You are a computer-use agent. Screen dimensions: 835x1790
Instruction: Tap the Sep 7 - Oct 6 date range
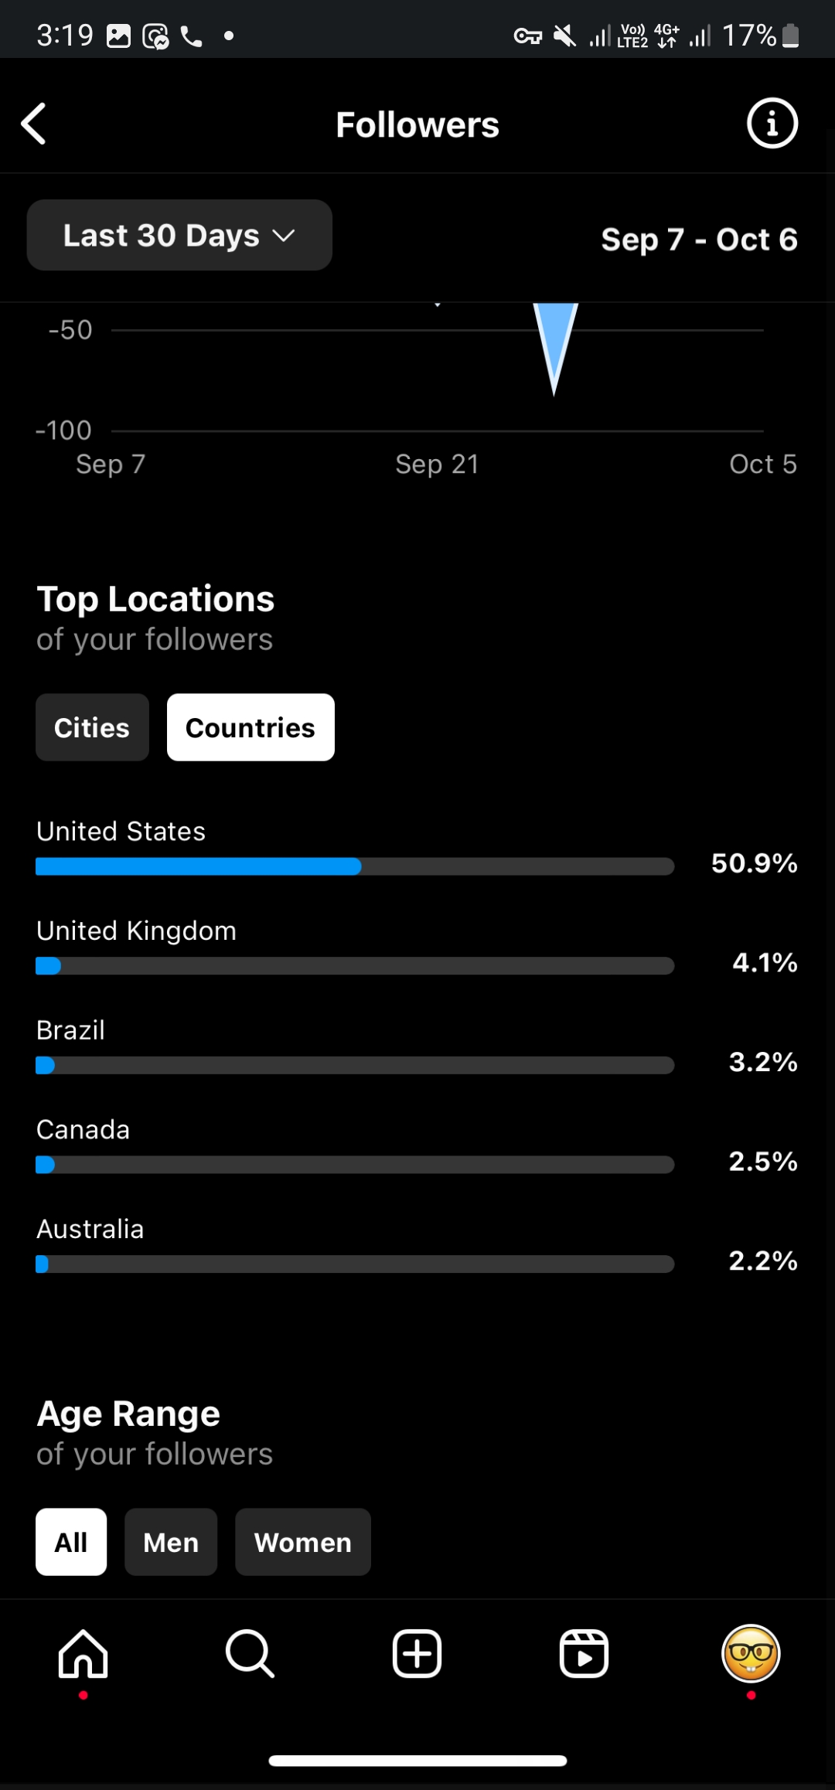699,240
